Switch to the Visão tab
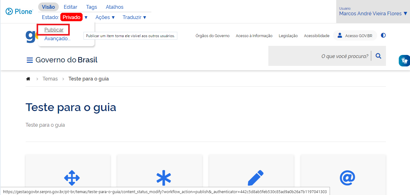Screen dimensions: 410x195 (x=48, y=7)
